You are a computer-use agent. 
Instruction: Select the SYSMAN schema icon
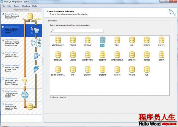pos(88,69)
